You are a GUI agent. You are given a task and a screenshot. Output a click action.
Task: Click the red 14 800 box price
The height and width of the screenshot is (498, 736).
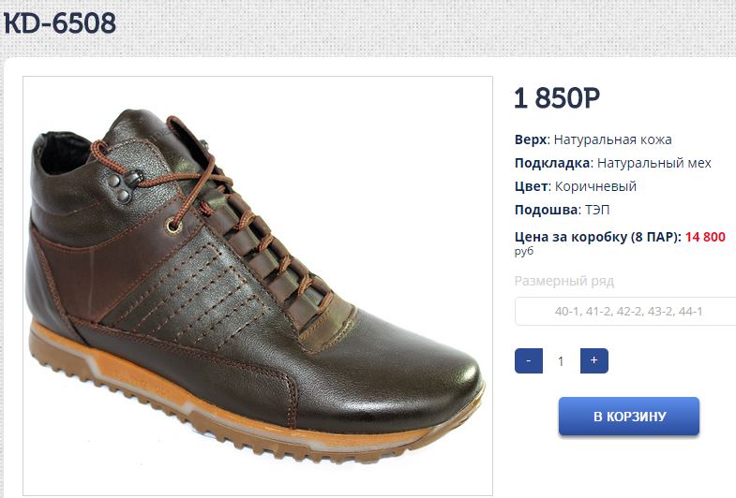click(705, 237)
